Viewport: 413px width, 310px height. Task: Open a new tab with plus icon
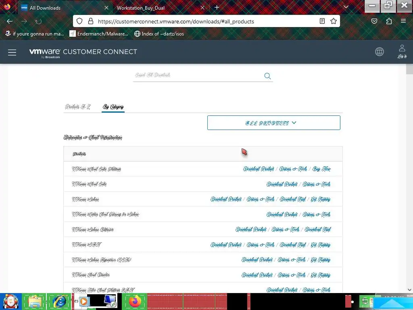pos(217,7)
